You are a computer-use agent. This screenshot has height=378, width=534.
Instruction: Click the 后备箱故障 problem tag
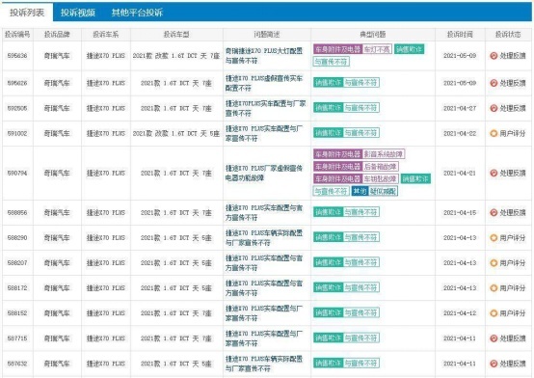click(380, 166)
